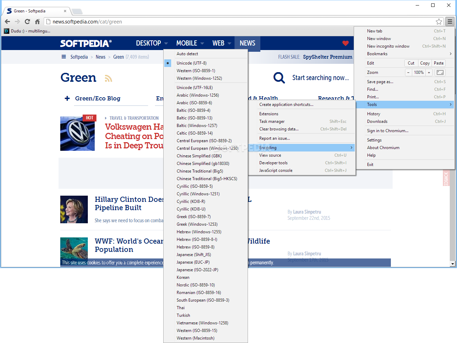Open the Dudu bookmark icon in bookmarks bar
Image resolution: width=457 pixels, height=343 pixels.
click(x=7, y=31)
